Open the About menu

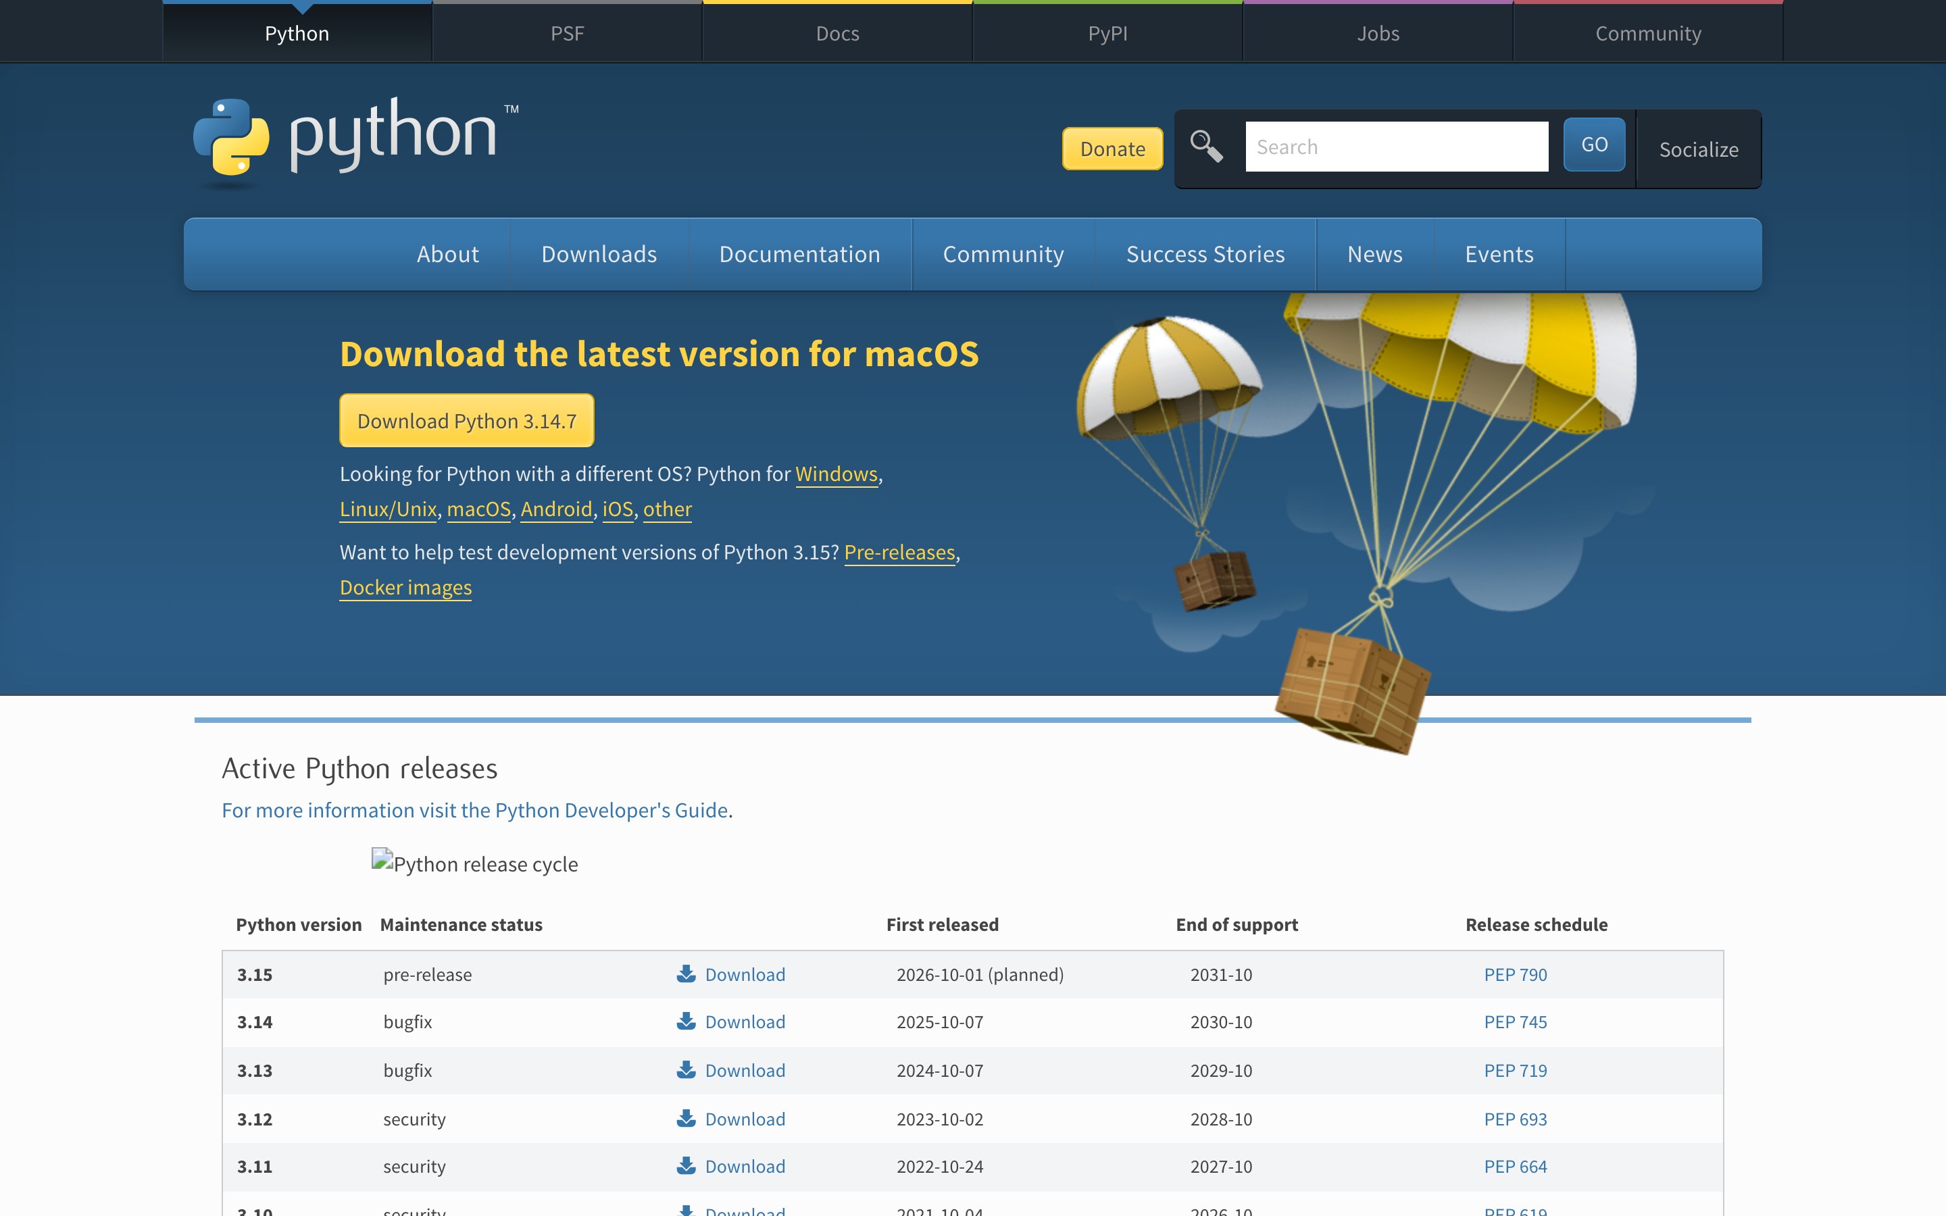click(447, 254)
